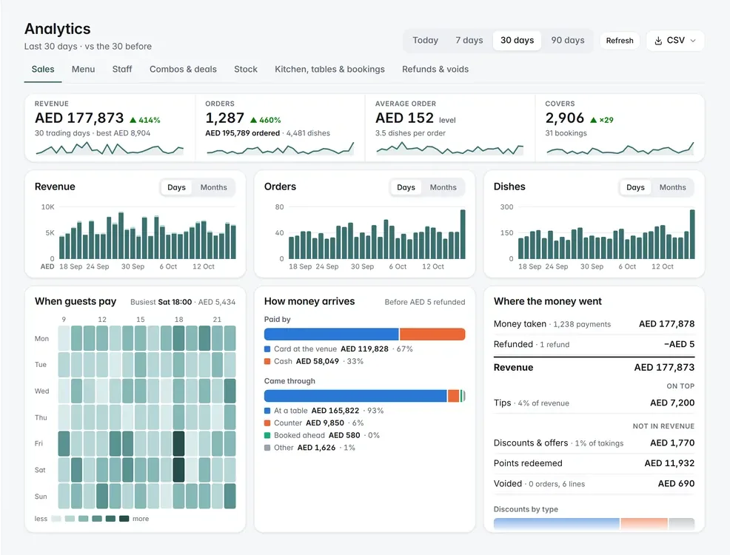Set Dishes chart to Days

point(635,187)
